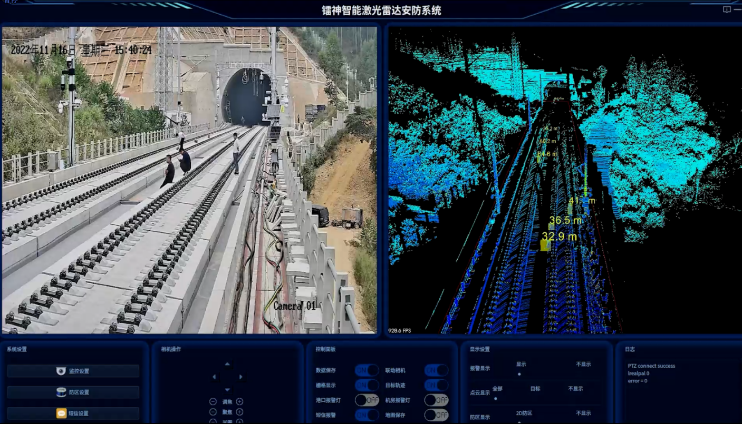Click the 36.5 m target label in the point cloud
Screen dimensions: 742x424
click(x=565, y=220)
